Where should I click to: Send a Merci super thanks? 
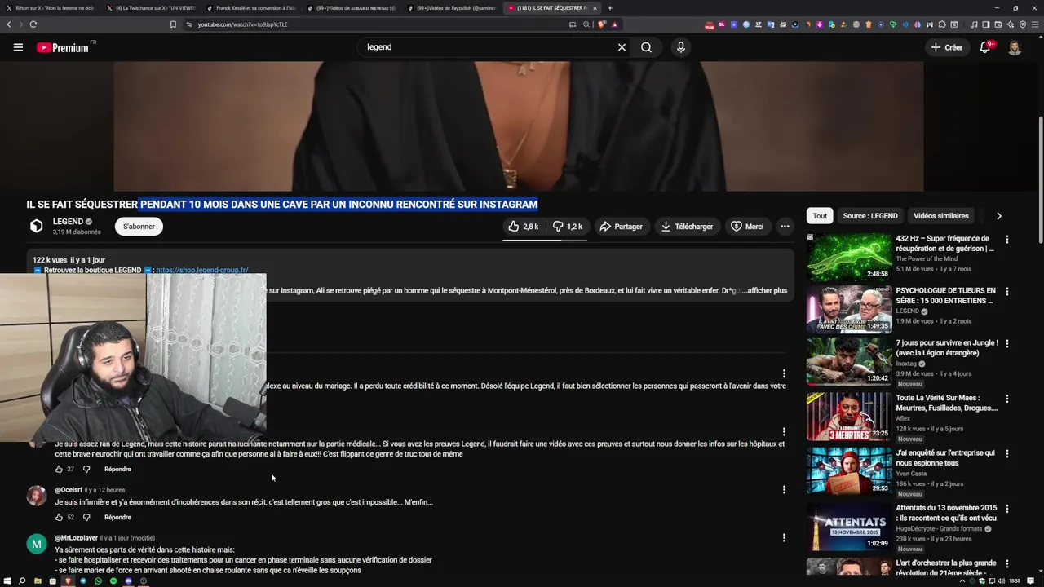click(x=747, y=227)
